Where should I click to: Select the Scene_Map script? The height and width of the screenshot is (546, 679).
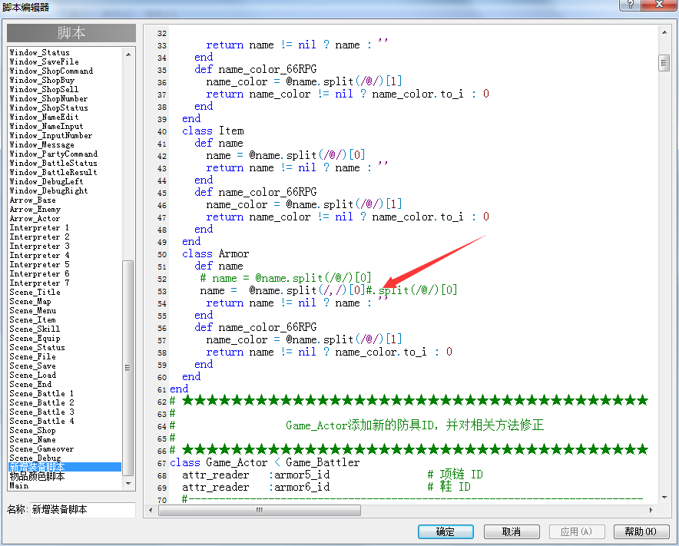[x=30, y=301]
